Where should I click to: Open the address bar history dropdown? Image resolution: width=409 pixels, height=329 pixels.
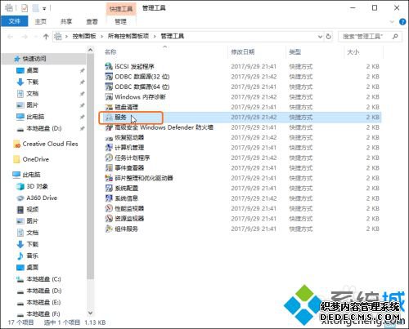[x=320, y=37]
